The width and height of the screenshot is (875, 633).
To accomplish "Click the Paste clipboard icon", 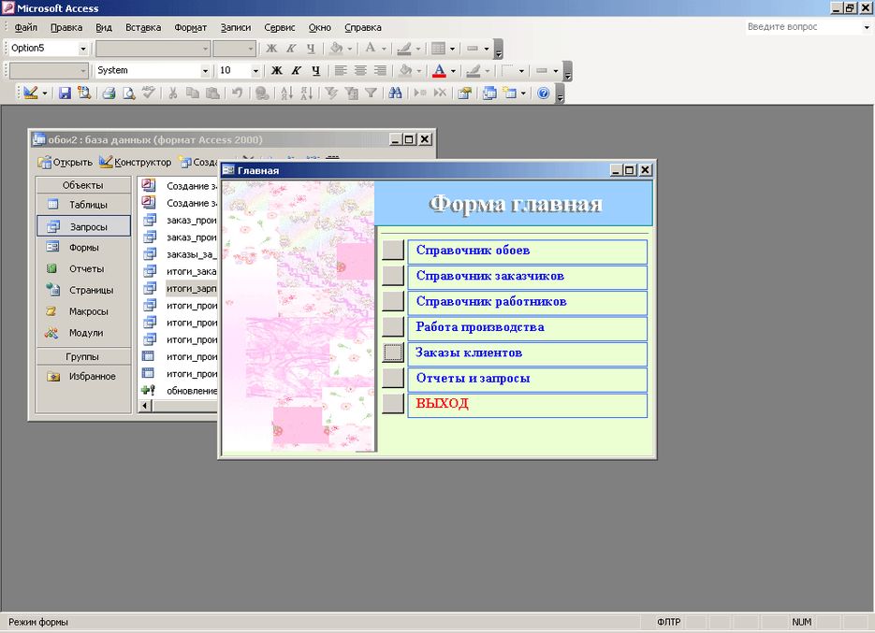I will (212, 94).
